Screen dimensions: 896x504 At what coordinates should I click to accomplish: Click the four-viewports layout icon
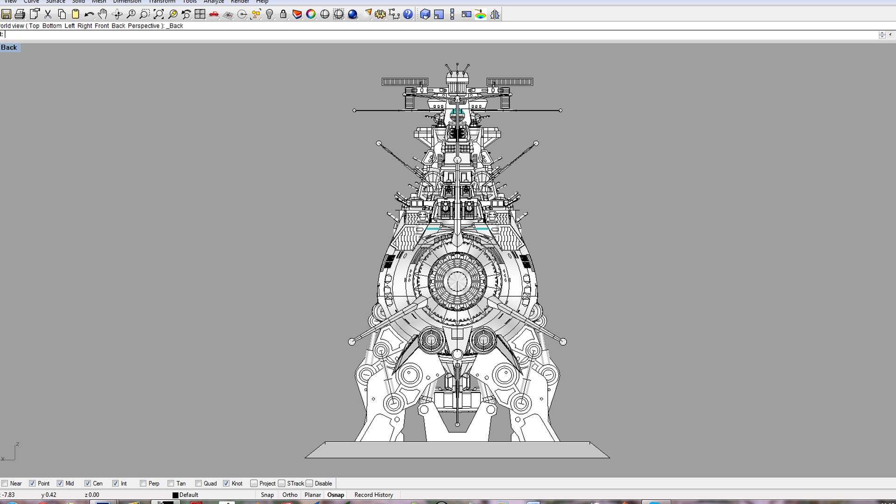[200, 14]
